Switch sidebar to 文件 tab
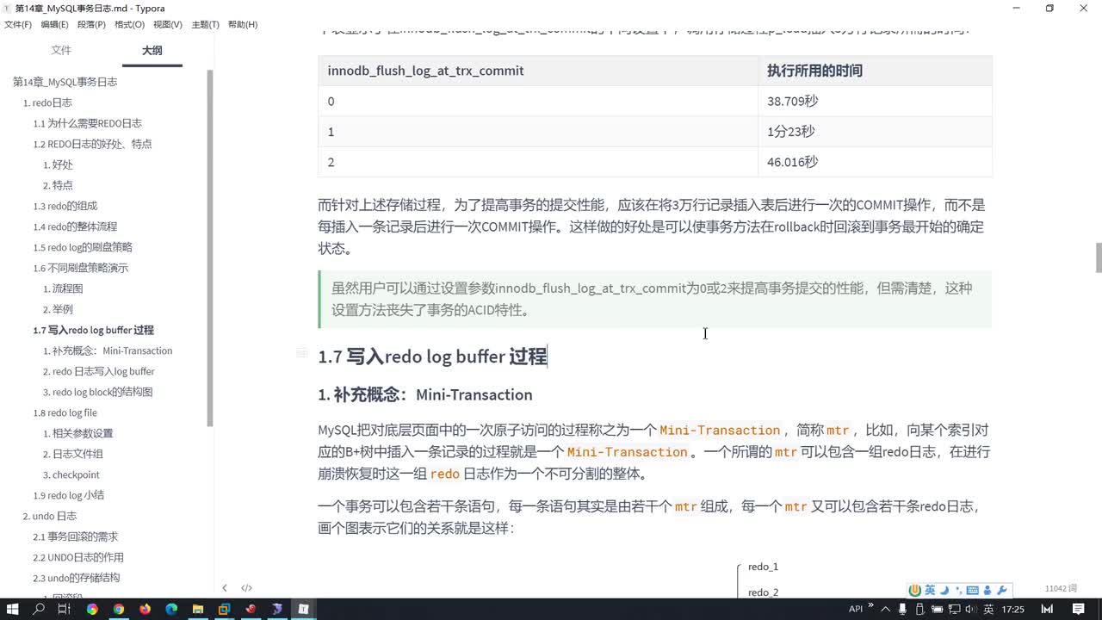 [61, 50]
